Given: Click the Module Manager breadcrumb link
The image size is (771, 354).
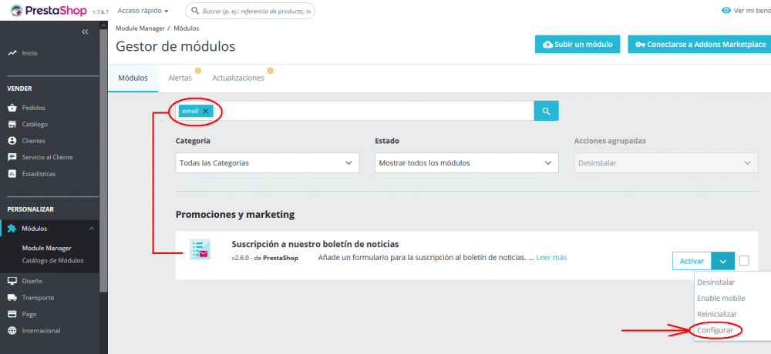Looking at the screenshot, I should pyautogui.click(x=140, y=28).
